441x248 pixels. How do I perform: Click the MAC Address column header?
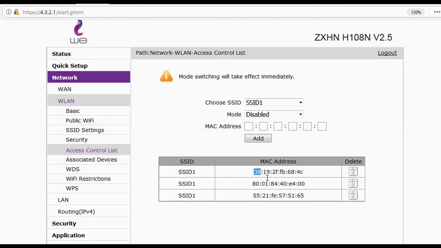coord(278,161)
